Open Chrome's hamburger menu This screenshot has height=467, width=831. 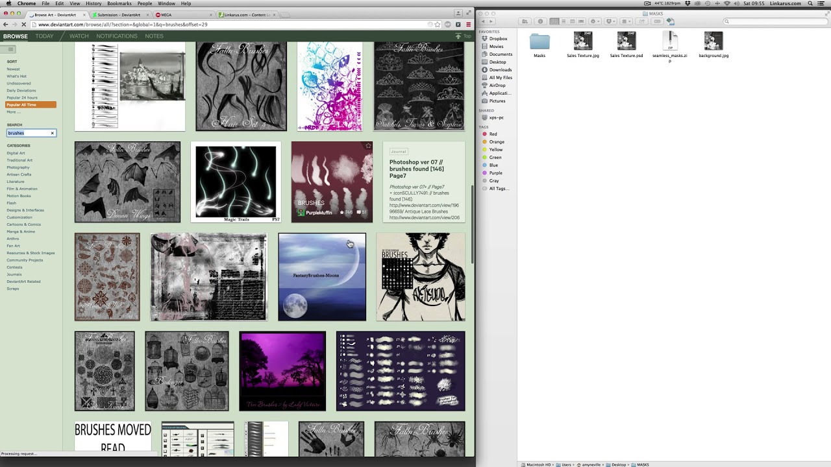tap(468, 25)
